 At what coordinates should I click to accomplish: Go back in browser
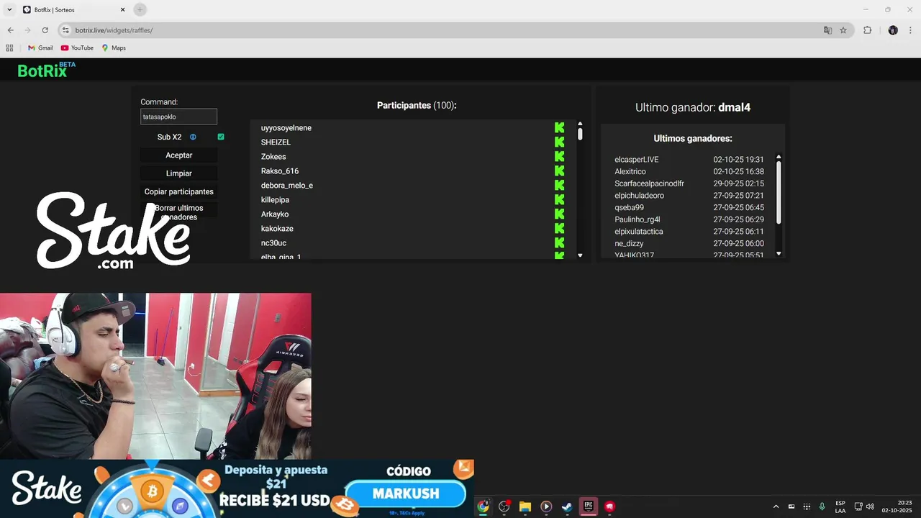coord(10,30)
